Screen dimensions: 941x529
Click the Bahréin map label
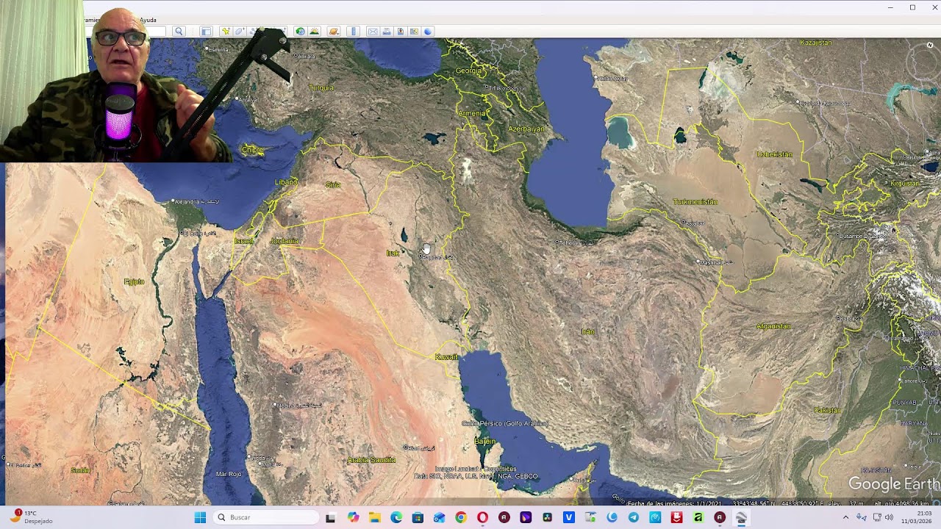(485, 442)
